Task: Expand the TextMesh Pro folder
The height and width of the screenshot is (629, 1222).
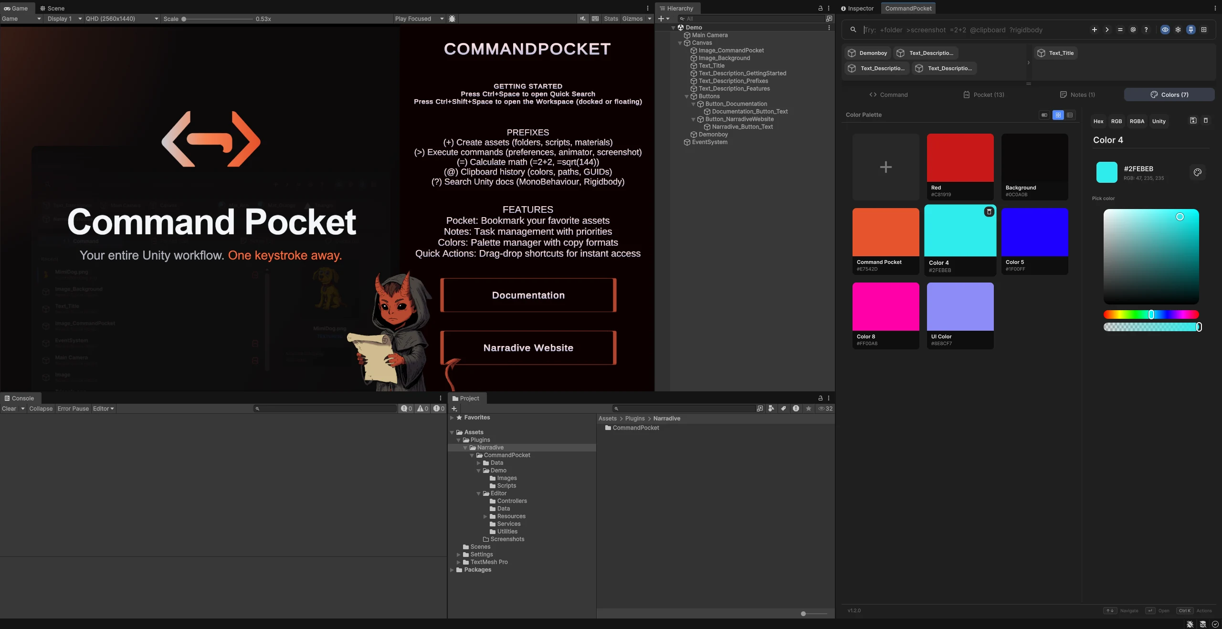Action: pos(458,562)
